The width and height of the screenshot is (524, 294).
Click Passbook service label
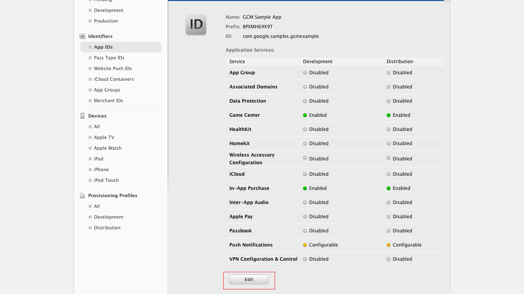(x=241, y=231)
